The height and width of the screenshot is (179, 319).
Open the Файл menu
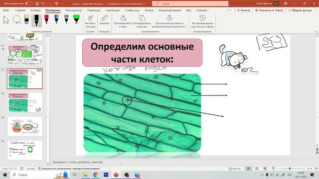[6, 10]
